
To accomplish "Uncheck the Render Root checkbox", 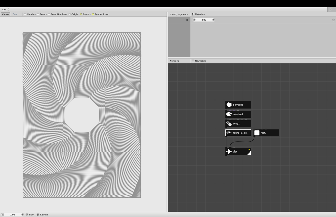I will pyautogui.click(x=93, y=14).
